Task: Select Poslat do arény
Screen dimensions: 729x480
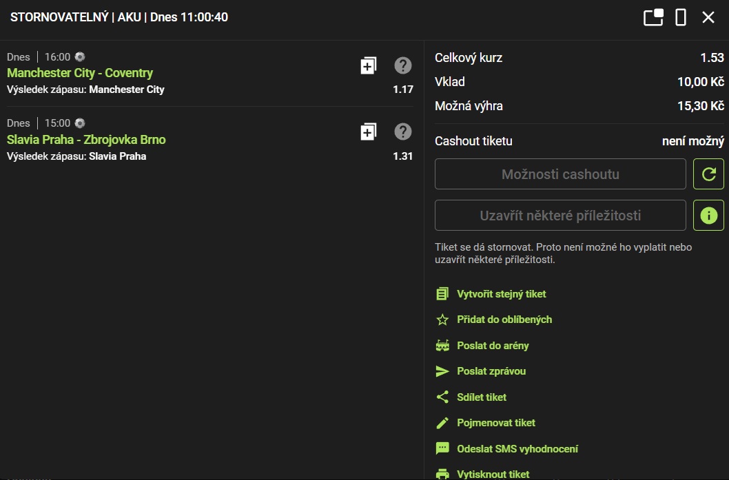Action: tap(493, 346)
